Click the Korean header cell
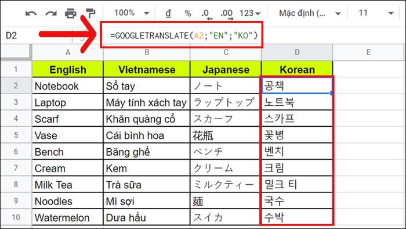 297,69
